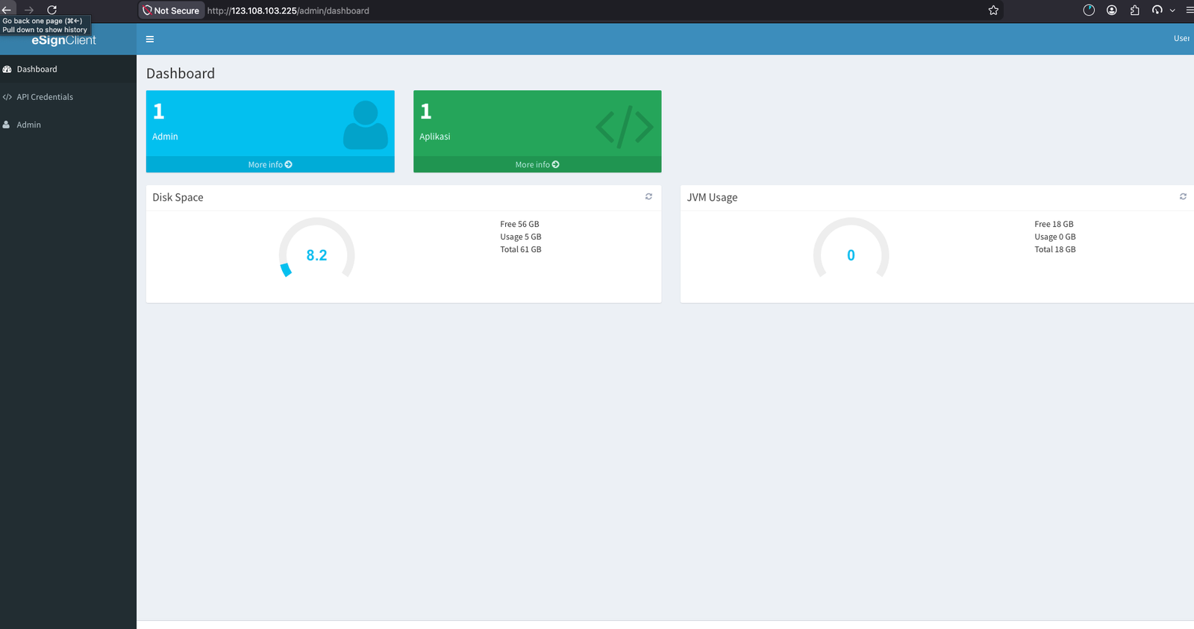Viewport: 1194px width, 629px height.
Task: Expand the chevron next to headphones icon
Action: (x=1172, y=10)
